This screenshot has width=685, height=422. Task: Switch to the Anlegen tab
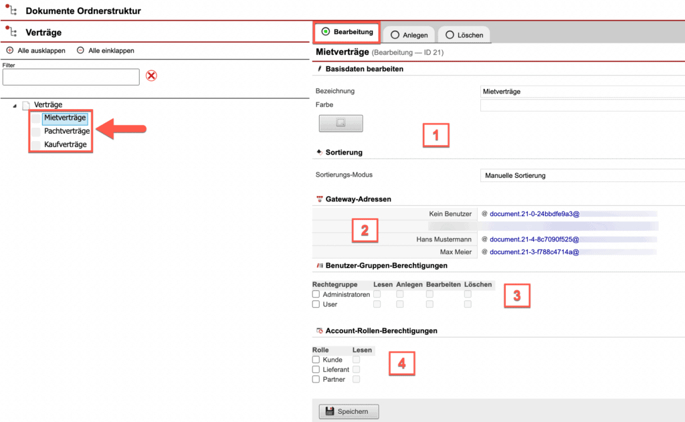(x=409, y=35)
